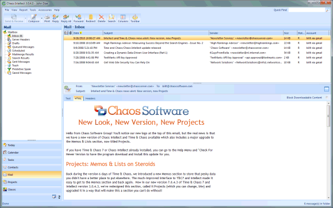Click the Send & Receive toolbar icon
This screenshot has width=333, height=208.
tap(14, 18)
